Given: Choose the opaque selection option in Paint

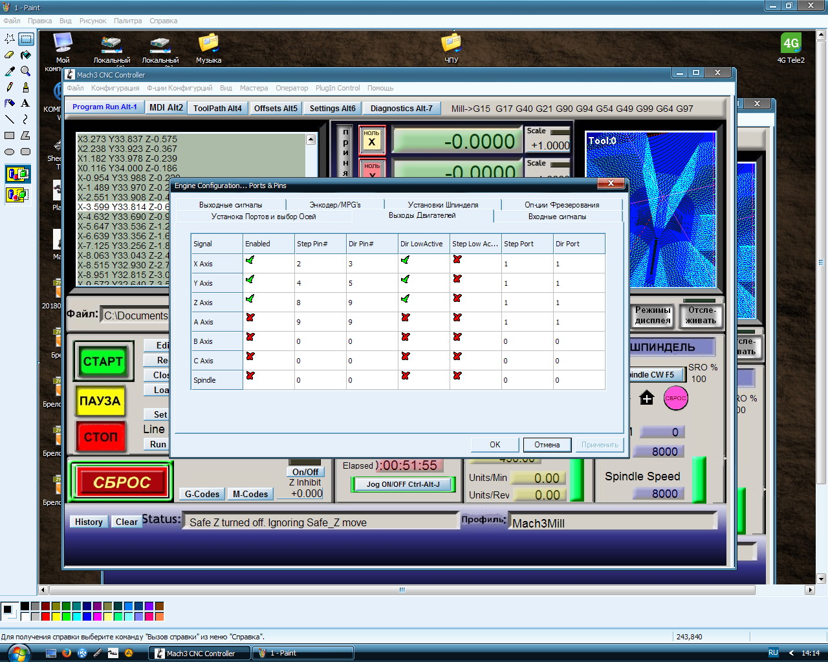Looking at the screenshot, I should point(18,174).
